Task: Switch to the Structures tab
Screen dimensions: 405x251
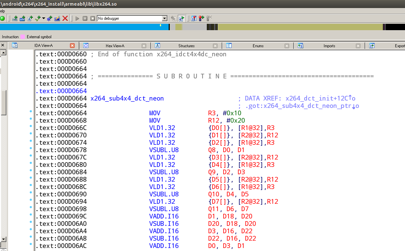Action: click(186, 46)
